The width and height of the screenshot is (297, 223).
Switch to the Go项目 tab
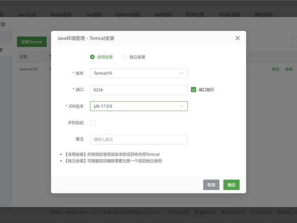[x=94, y=14]
